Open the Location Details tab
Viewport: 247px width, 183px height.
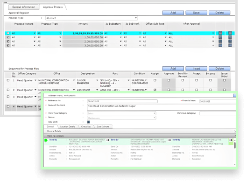[x=67, y=127]
